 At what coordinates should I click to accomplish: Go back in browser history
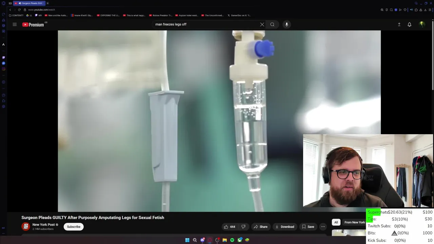click(10, 10)
